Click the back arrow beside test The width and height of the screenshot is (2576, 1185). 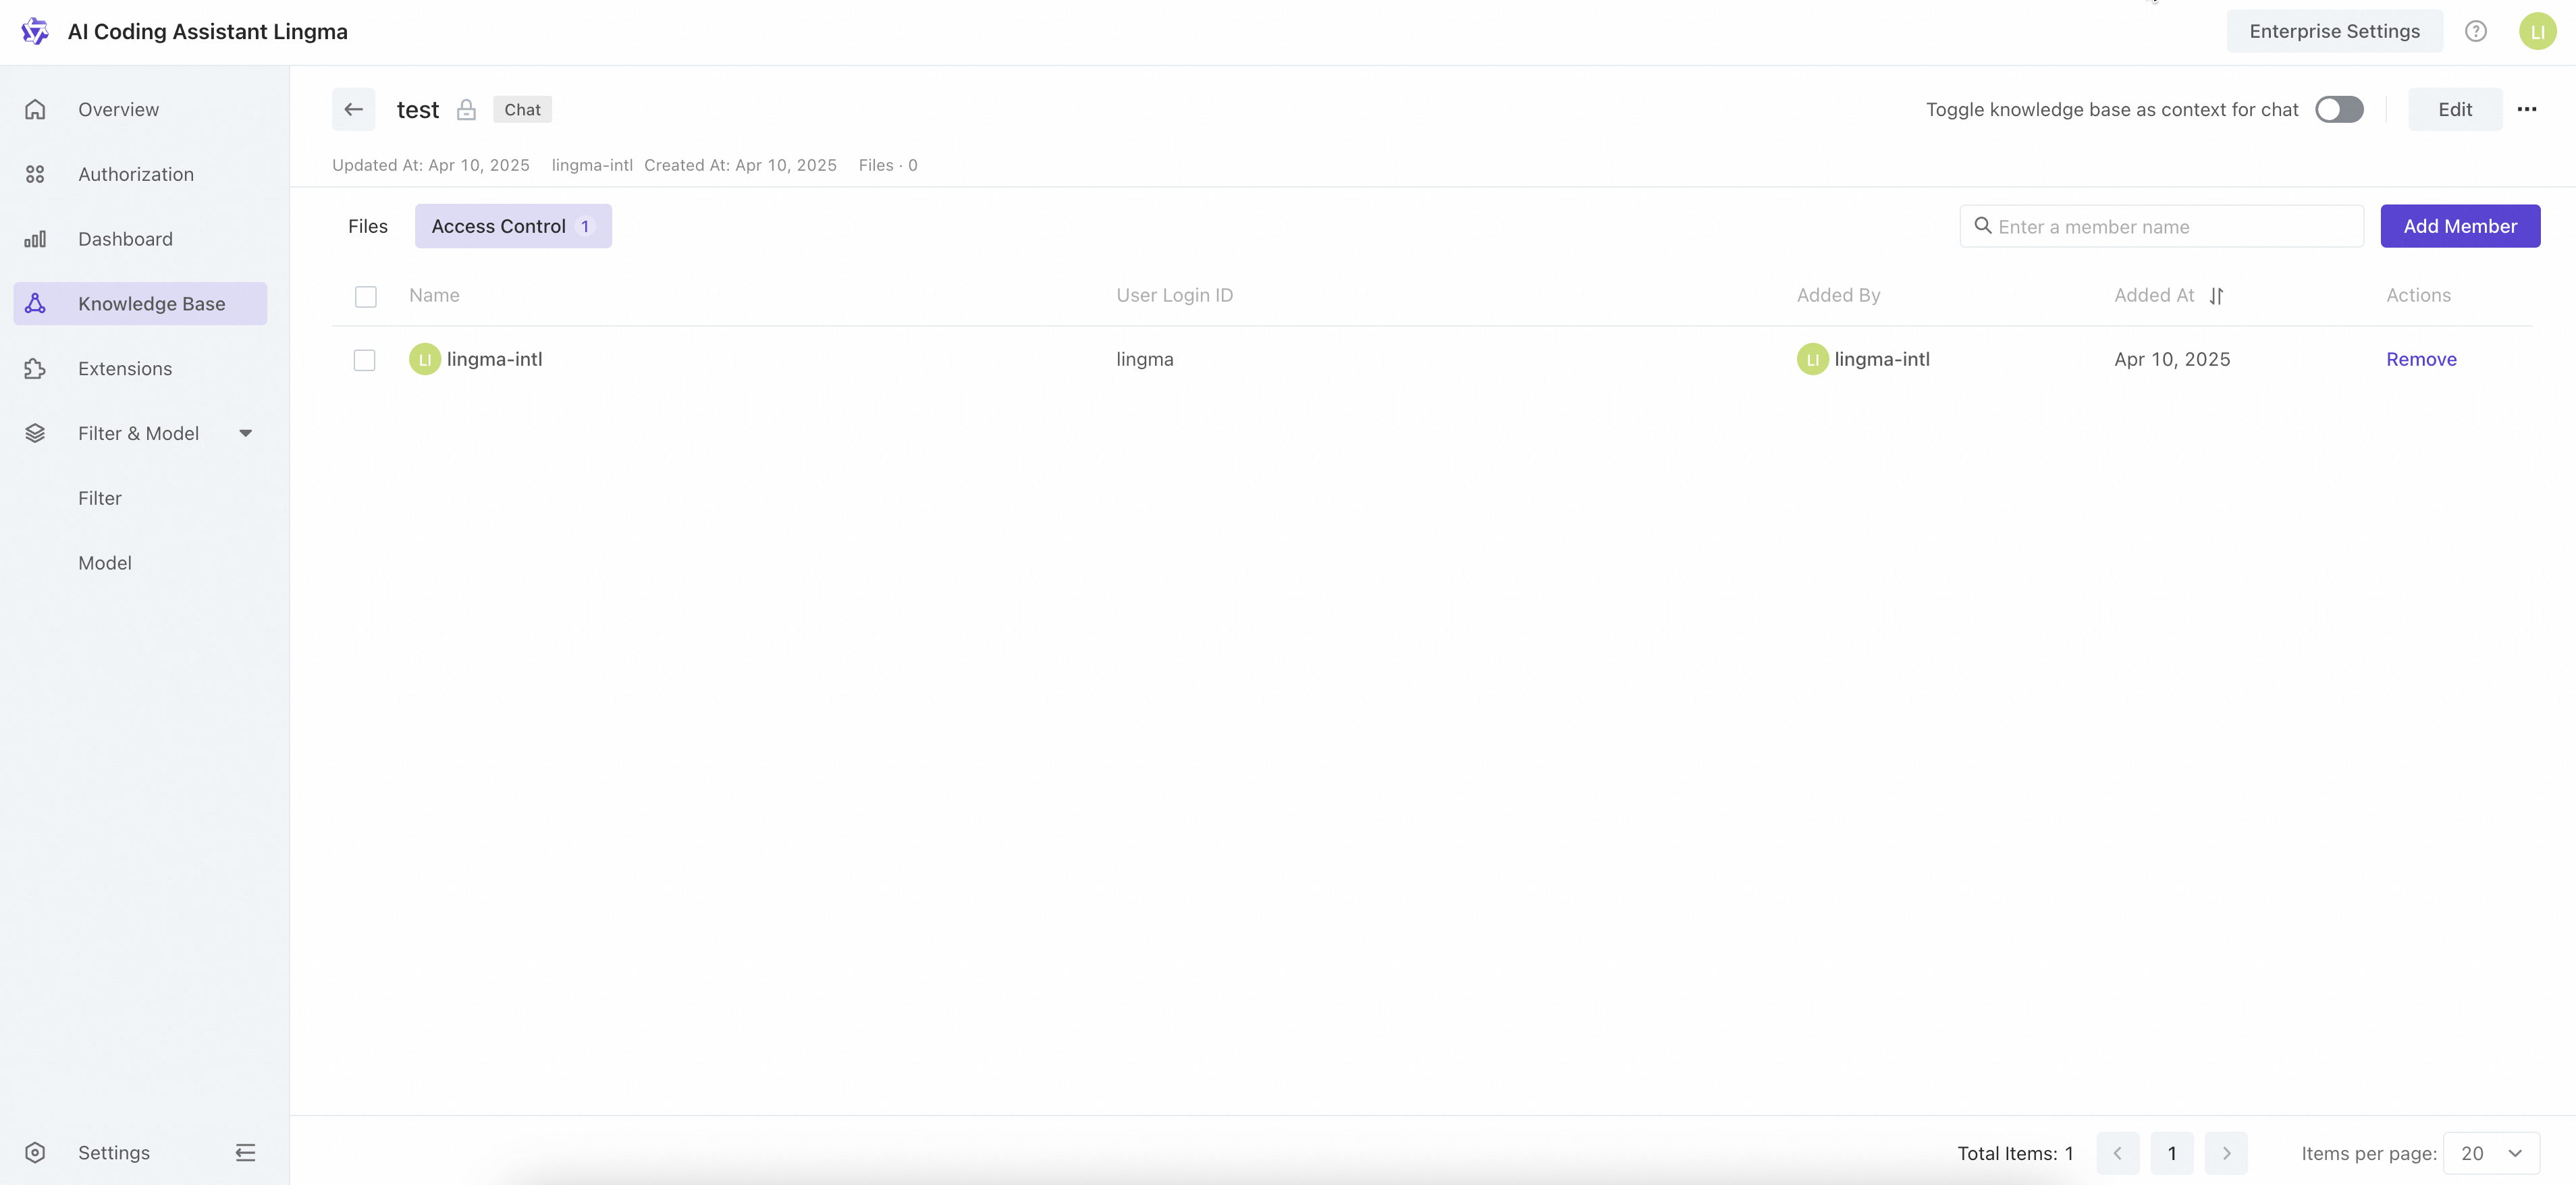click(x=353, y=110)
